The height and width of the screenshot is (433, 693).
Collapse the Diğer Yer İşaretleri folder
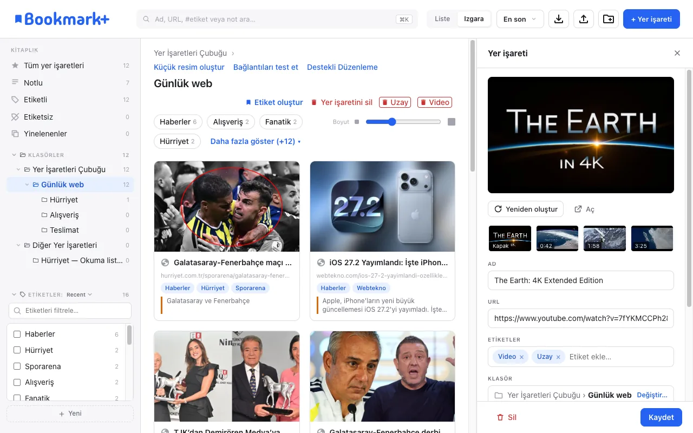click(18, 245)
